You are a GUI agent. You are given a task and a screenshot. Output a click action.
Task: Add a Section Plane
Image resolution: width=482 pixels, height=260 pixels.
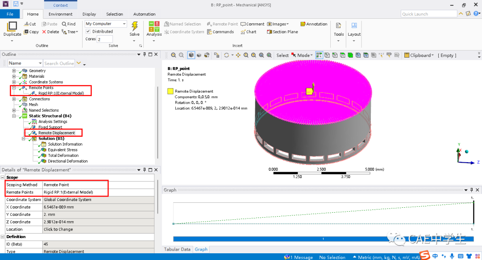[x=283, y=32]
